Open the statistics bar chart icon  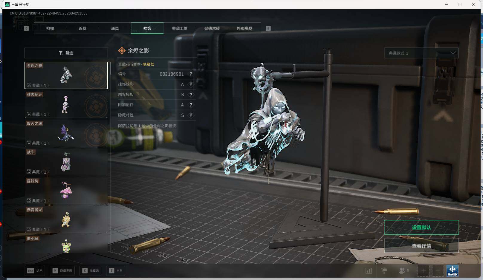(x=369, y=271)
